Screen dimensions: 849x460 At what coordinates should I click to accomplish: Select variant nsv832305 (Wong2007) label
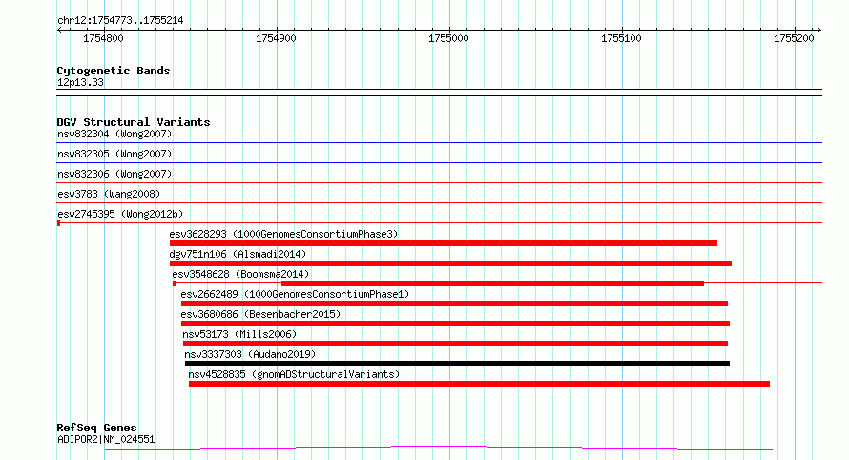[x=114, y=154]
